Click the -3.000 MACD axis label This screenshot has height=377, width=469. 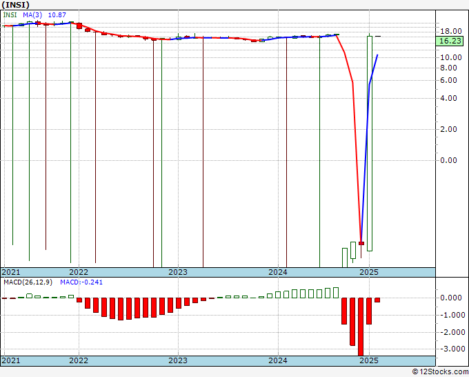(451, 349)
